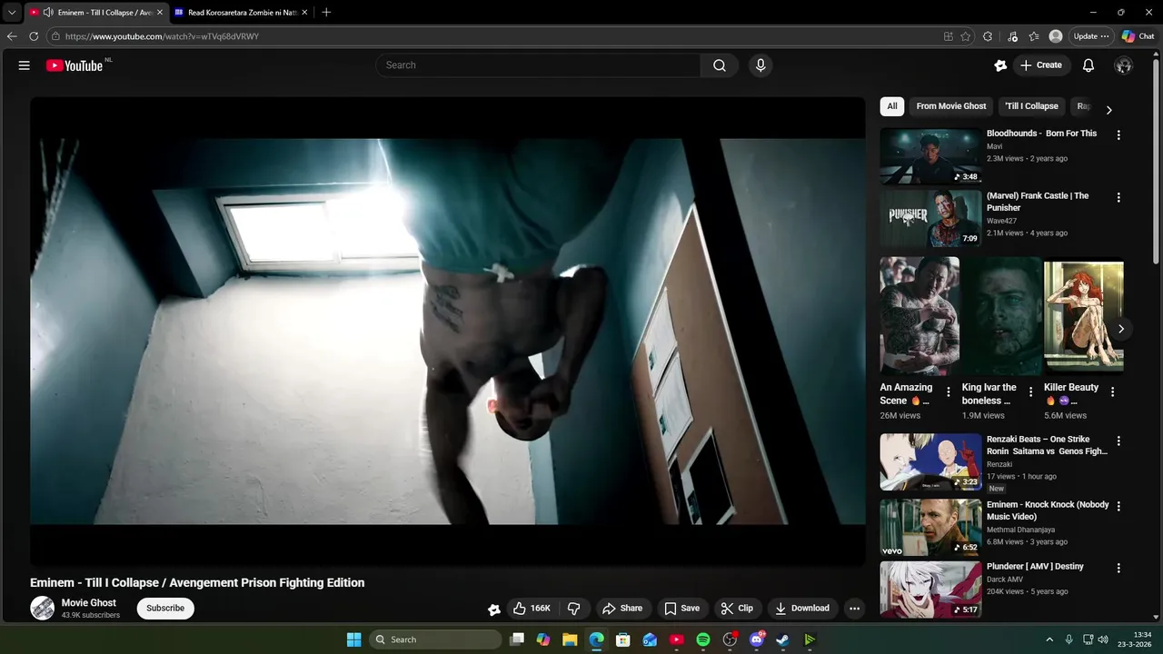The width and height of the screenshot is (1163, 654).
Task: Open options menu for Bloodhounds video
Action: (1118, 135)
